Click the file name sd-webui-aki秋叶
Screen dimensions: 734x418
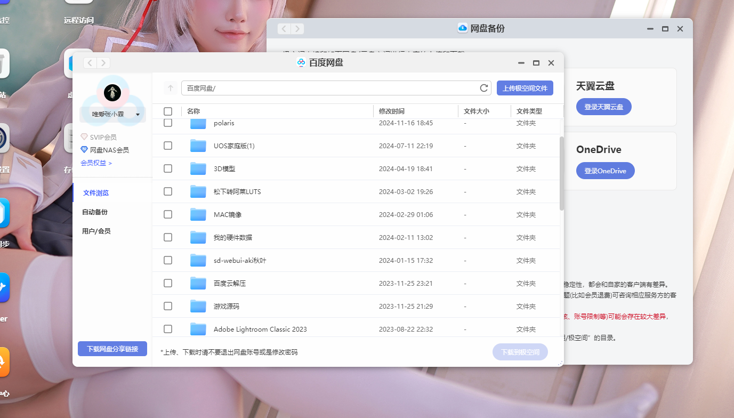pyautogui.click(x=240, y=260)
